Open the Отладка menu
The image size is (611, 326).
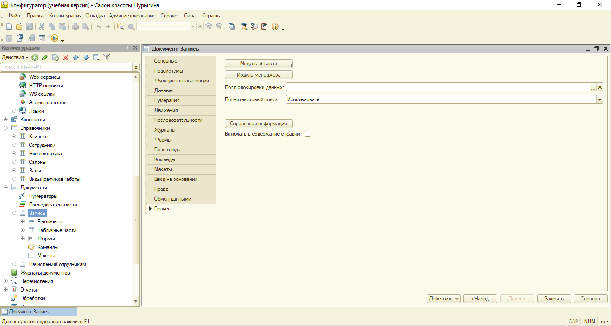coord(95,16)
